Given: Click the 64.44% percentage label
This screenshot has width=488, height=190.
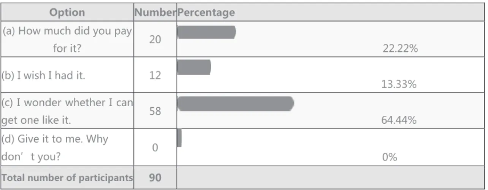Looking at the screenshot, I should pyautogui.click(x=399, y=120).
